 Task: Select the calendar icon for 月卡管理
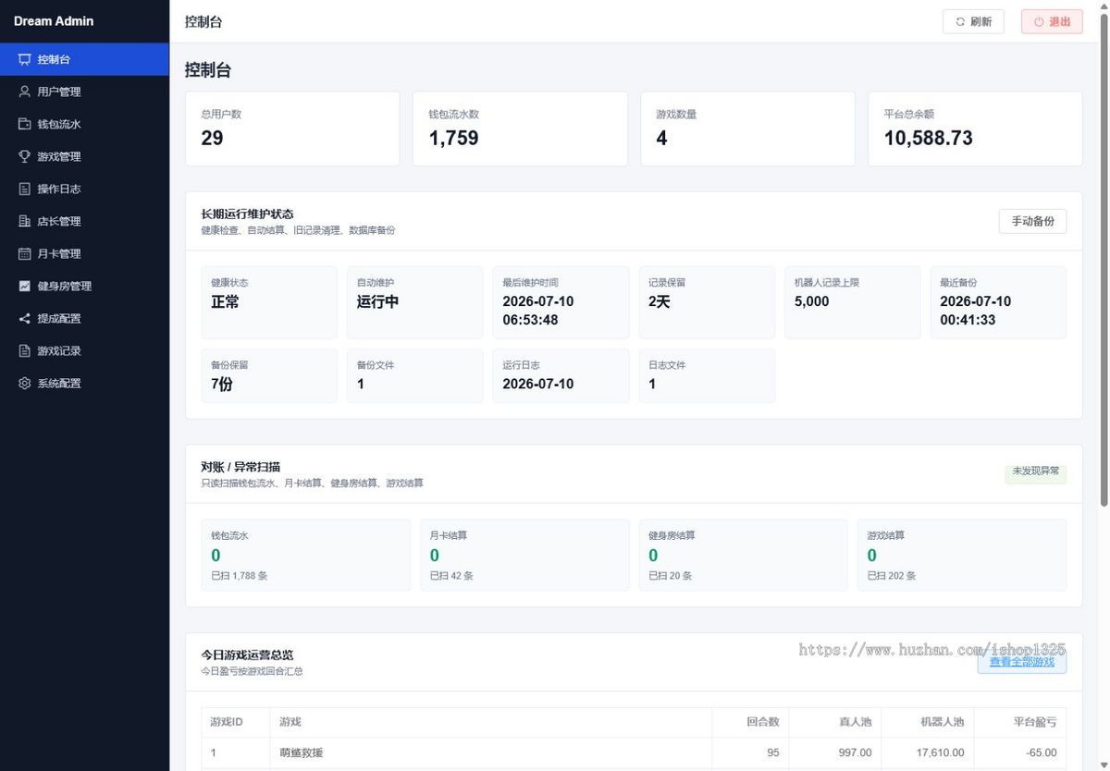25,253
